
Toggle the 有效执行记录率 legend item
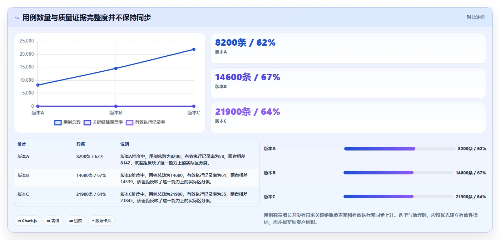coord(145,122)
